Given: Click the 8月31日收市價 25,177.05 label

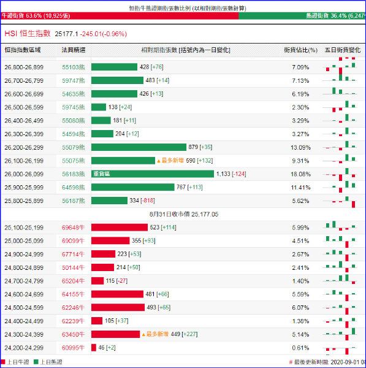Looking at the screenshot, I should click(x=184, y=214).
